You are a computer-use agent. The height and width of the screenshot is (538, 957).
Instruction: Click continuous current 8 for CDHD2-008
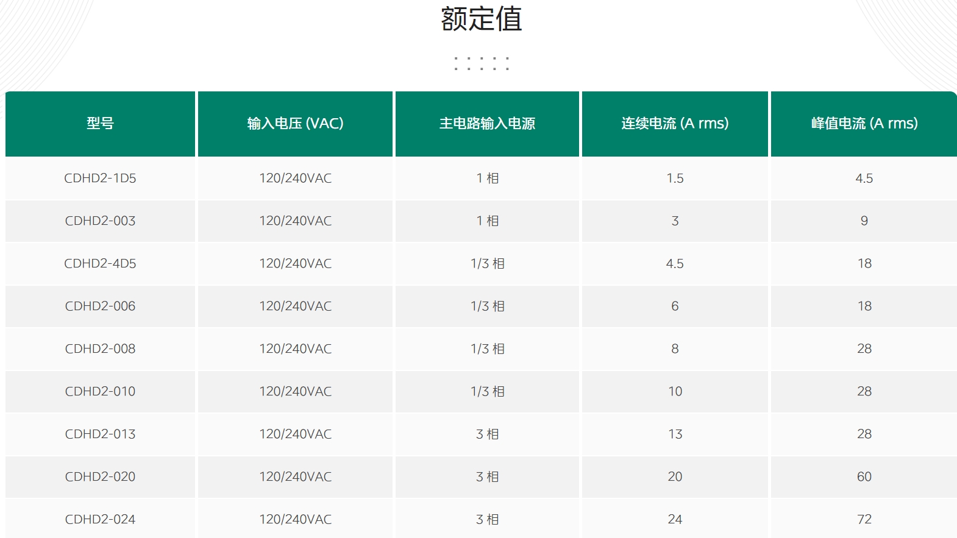(675, 349)
